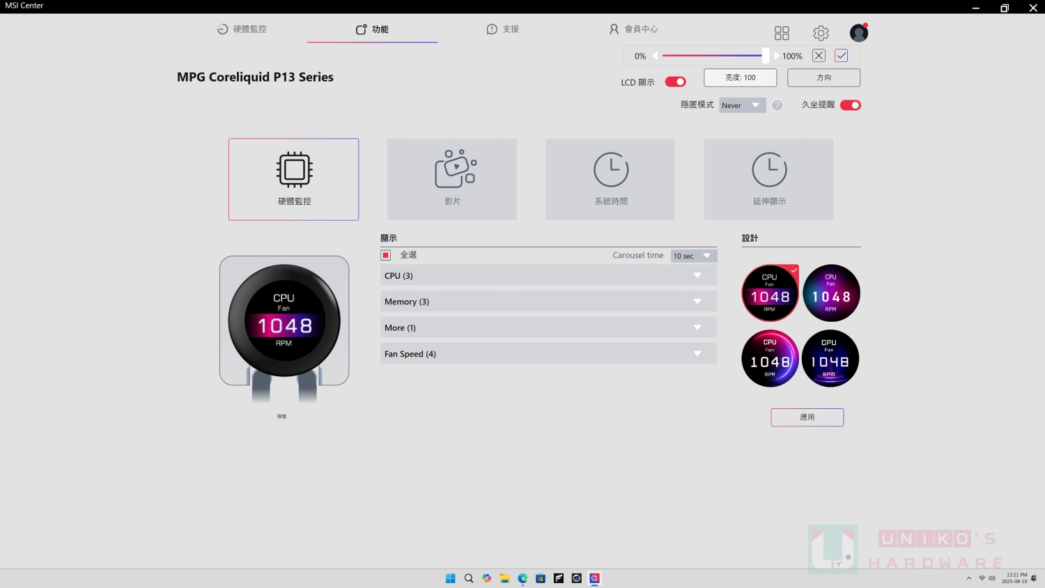
Task: Expand the More (1) section
Action: click(x=548, y=327)
